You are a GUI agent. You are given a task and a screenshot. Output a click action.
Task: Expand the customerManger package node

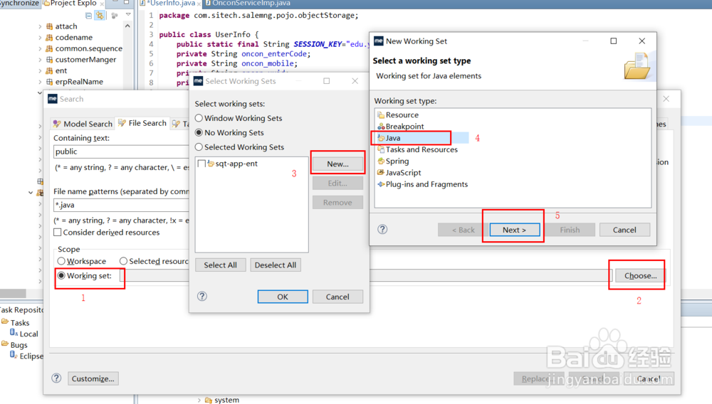[x=40, y=60]
